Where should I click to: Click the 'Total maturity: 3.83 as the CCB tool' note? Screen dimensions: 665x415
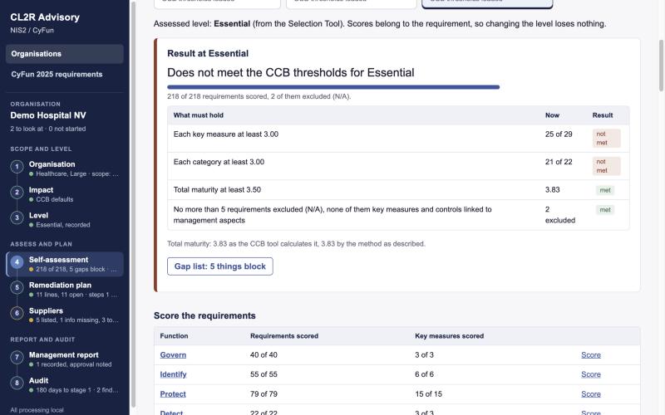pyautogui.click(x=296, y=244)
